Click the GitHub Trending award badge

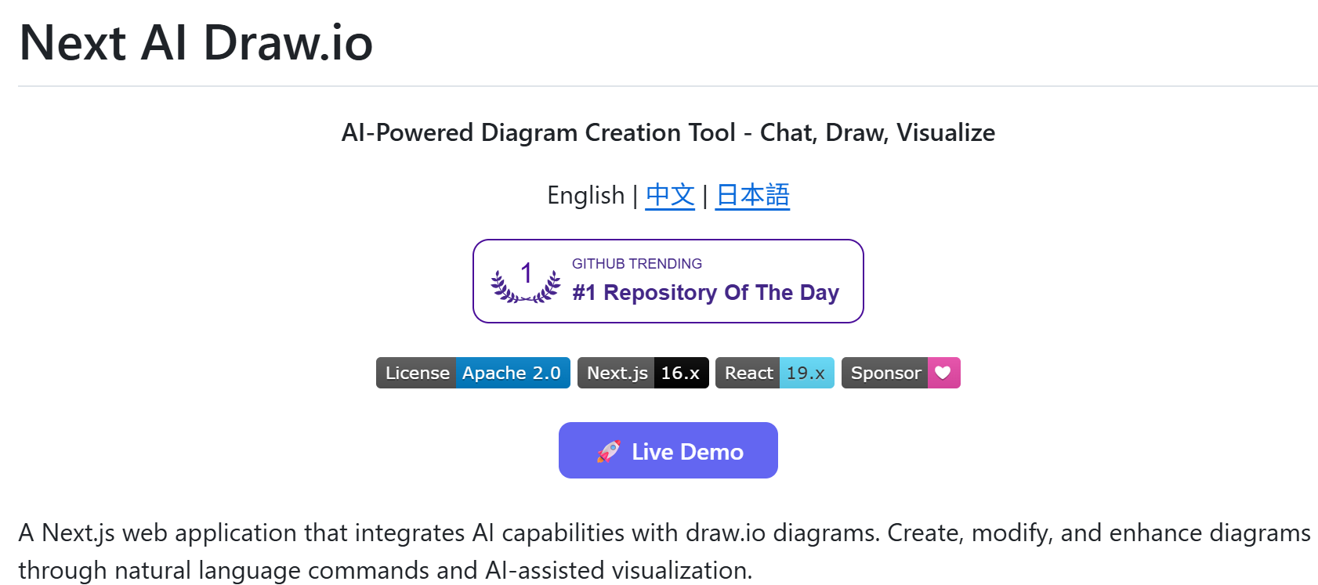pos(668,281)
